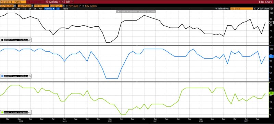Select the line chart type icon

(x=58, y=9)
